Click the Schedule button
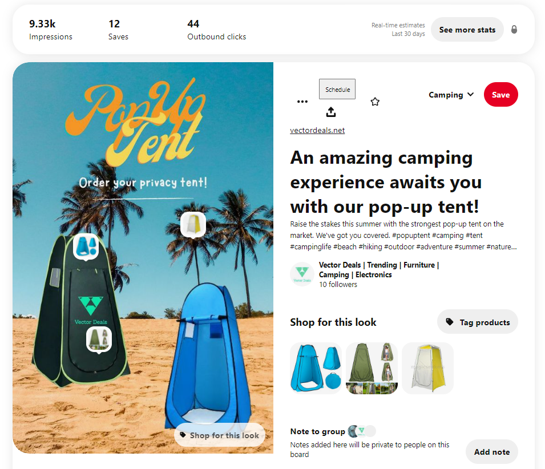 pos(337,89)
